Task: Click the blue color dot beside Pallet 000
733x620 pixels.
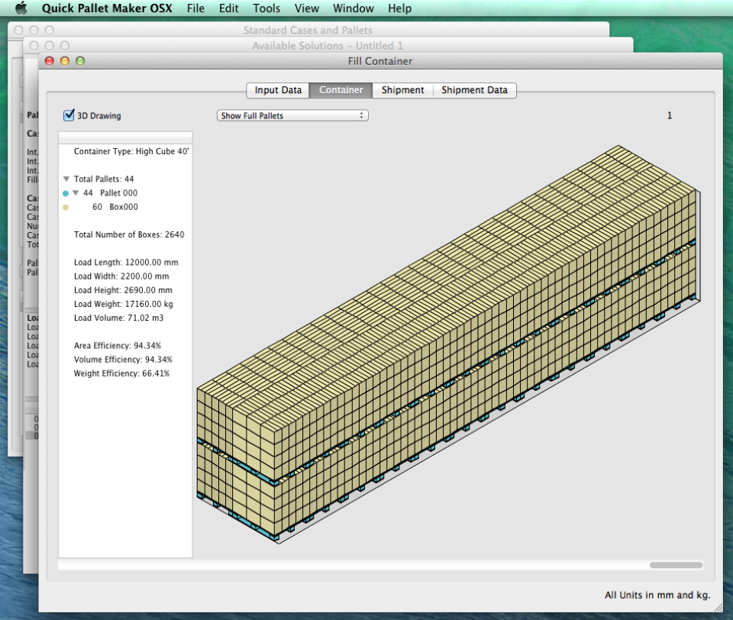Action: point(65,192)
